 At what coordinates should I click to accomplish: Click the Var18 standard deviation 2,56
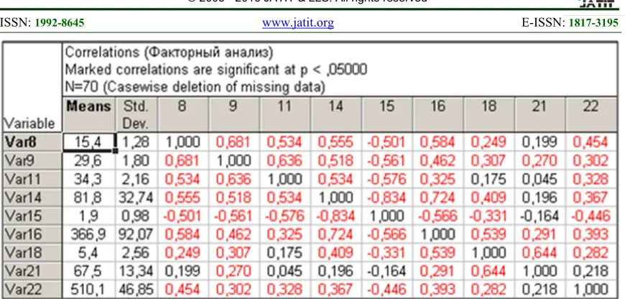coord(136,252)
